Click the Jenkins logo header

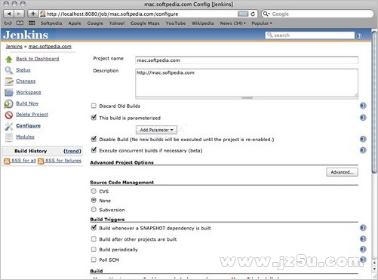[26, 35]
